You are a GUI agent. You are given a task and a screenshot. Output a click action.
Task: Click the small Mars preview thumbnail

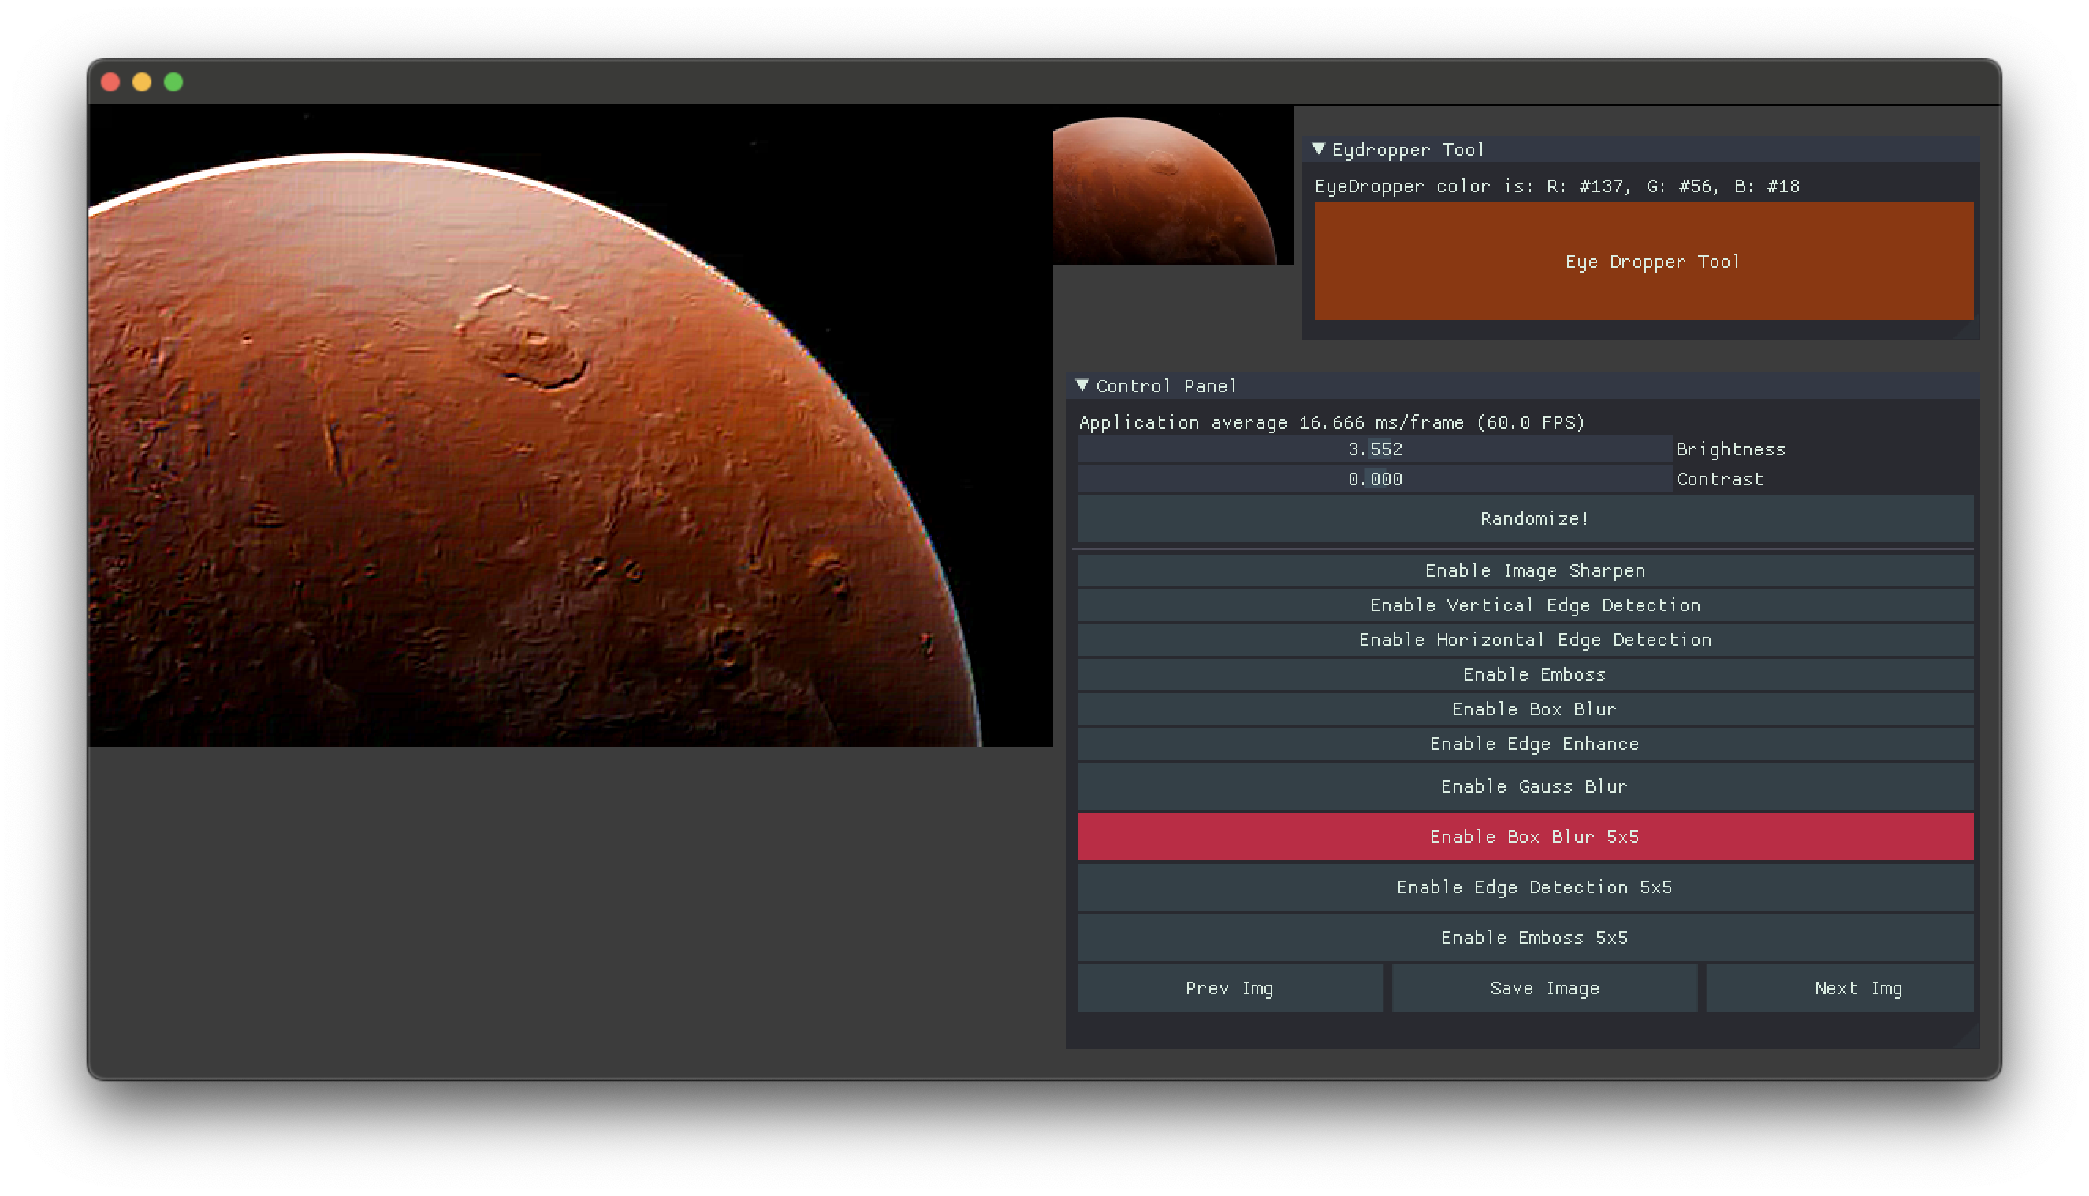pos(1173,185)
